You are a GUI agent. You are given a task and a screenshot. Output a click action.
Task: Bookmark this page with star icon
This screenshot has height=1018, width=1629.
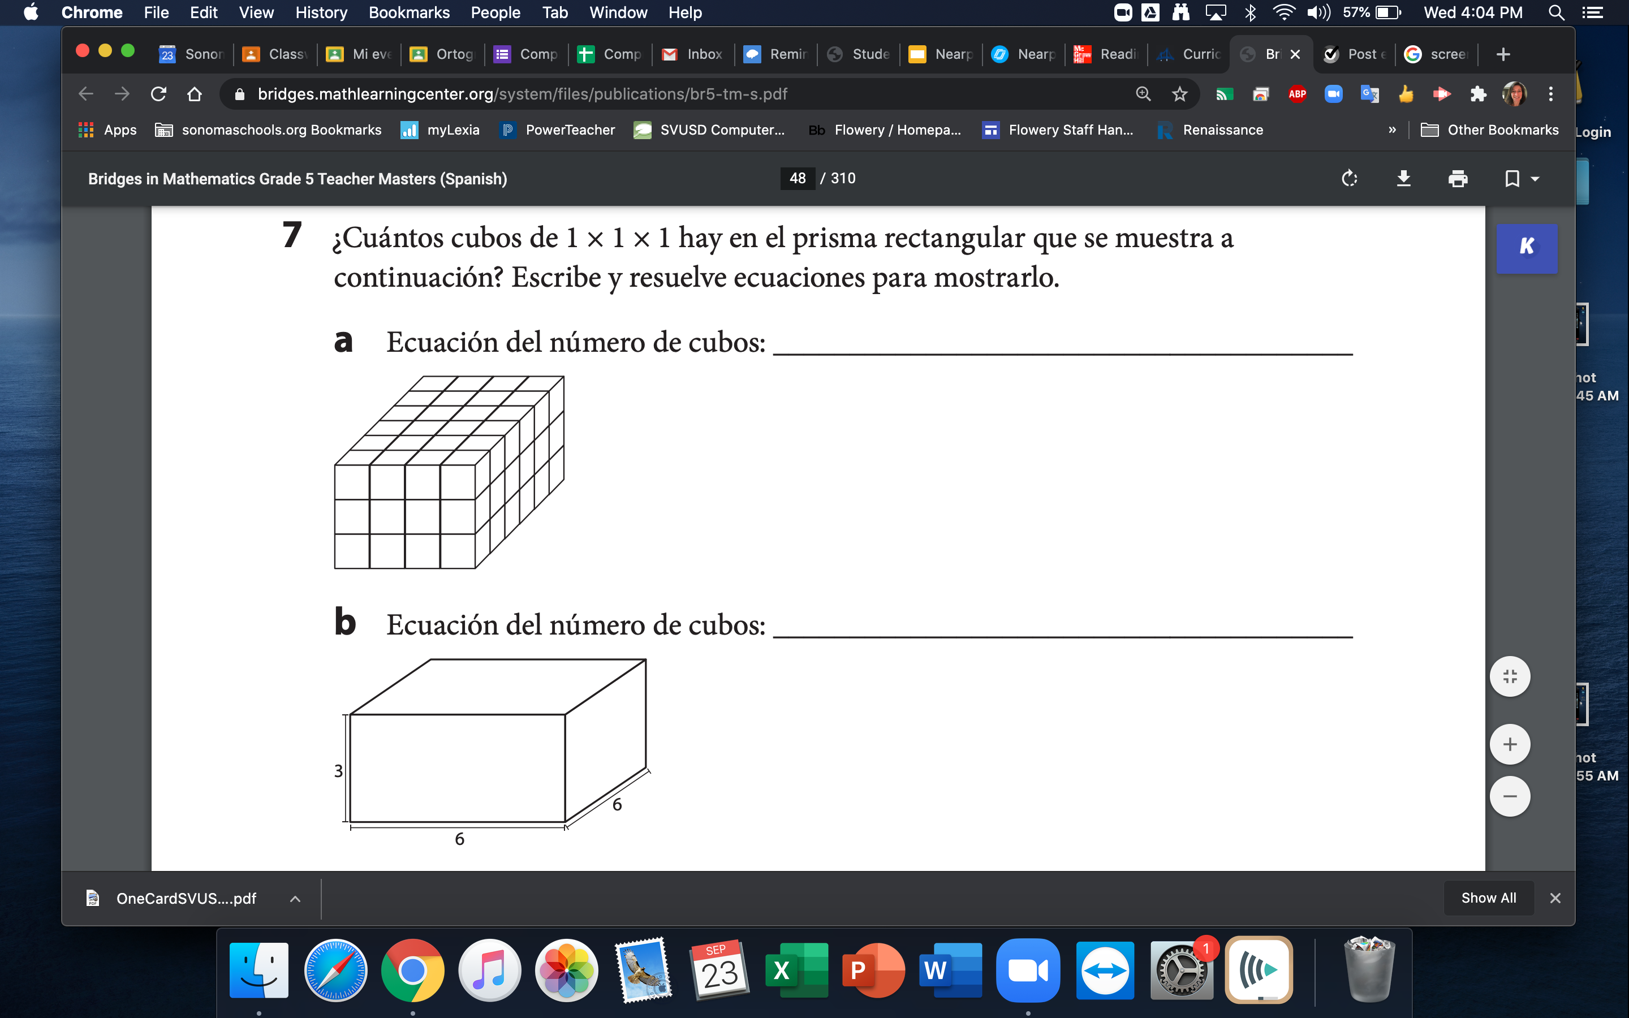tap(1179, 94)
